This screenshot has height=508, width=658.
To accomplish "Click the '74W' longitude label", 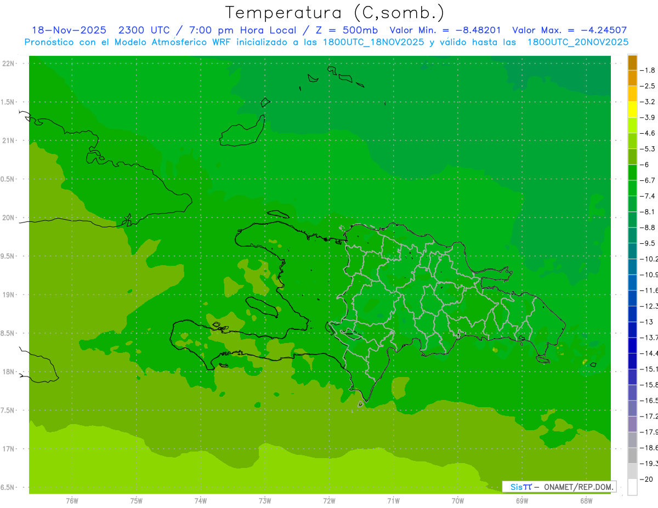I will pos(201,501).
